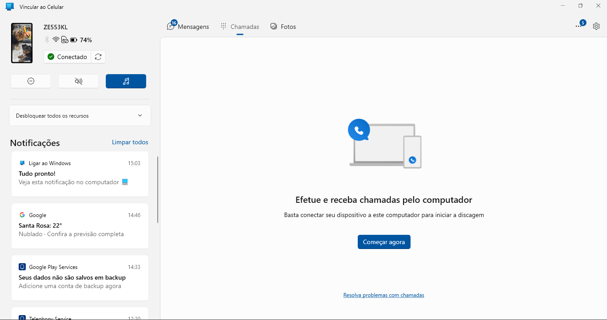This screenshot has height=320, width=607.
Task: Click the Conectado status button
Action: click(68, 57)
